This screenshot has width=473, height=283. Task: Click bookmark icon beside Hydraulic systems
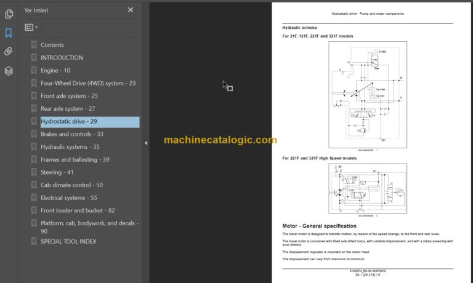pyautogui.click(x=34, y=147)
